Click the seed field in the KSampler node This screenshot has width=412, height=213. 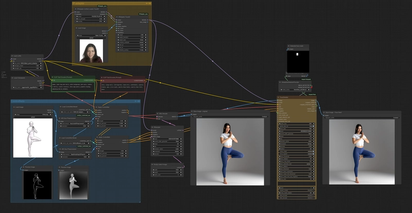(x=167, y=139)
